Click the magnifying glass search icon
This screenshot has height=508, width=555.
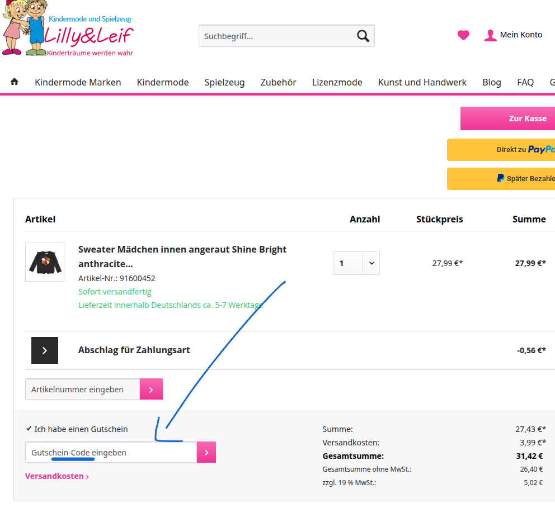click(x=363, y=36)
